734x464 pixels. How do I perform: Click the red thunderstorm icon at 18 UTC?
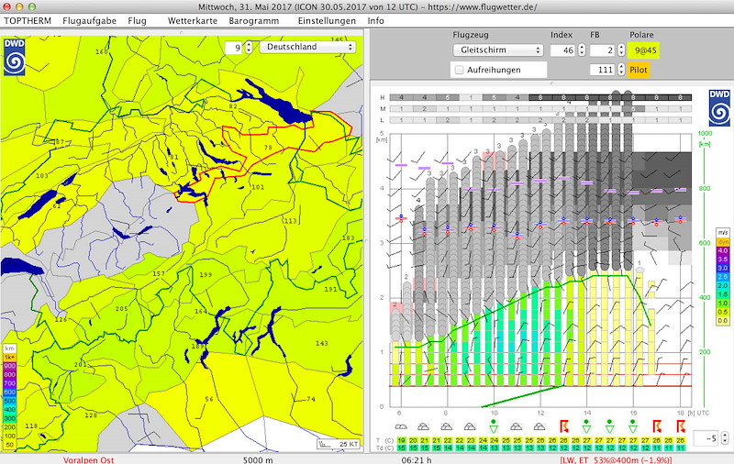tap(680, 426)
